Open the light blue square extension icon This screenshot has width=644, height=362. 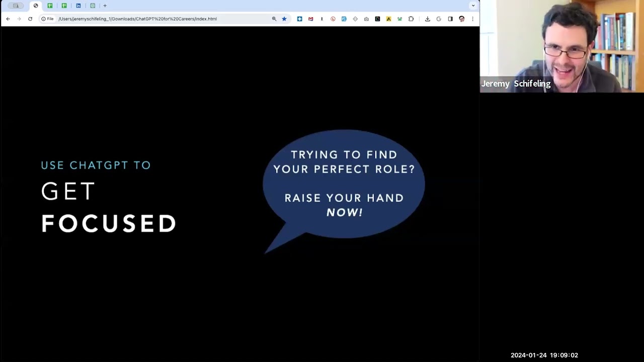click(x=344, y=19)
